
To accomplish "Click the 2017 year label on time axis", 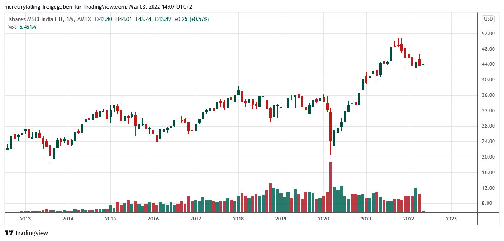I will click(196, 219).
